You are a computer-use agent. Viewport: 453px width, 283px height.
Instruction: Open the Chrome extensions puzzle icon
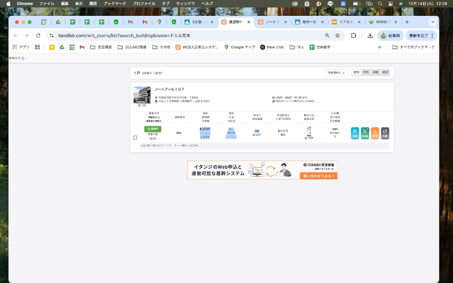pyautogui.click(x=353, y=35)
